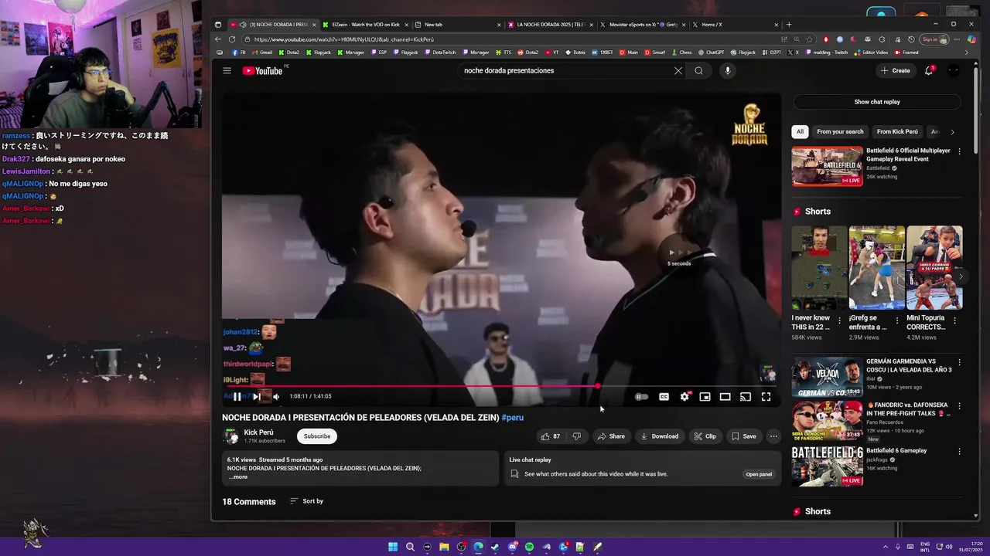
Task: Save the video to a playlist
Action: coord(743,436)
